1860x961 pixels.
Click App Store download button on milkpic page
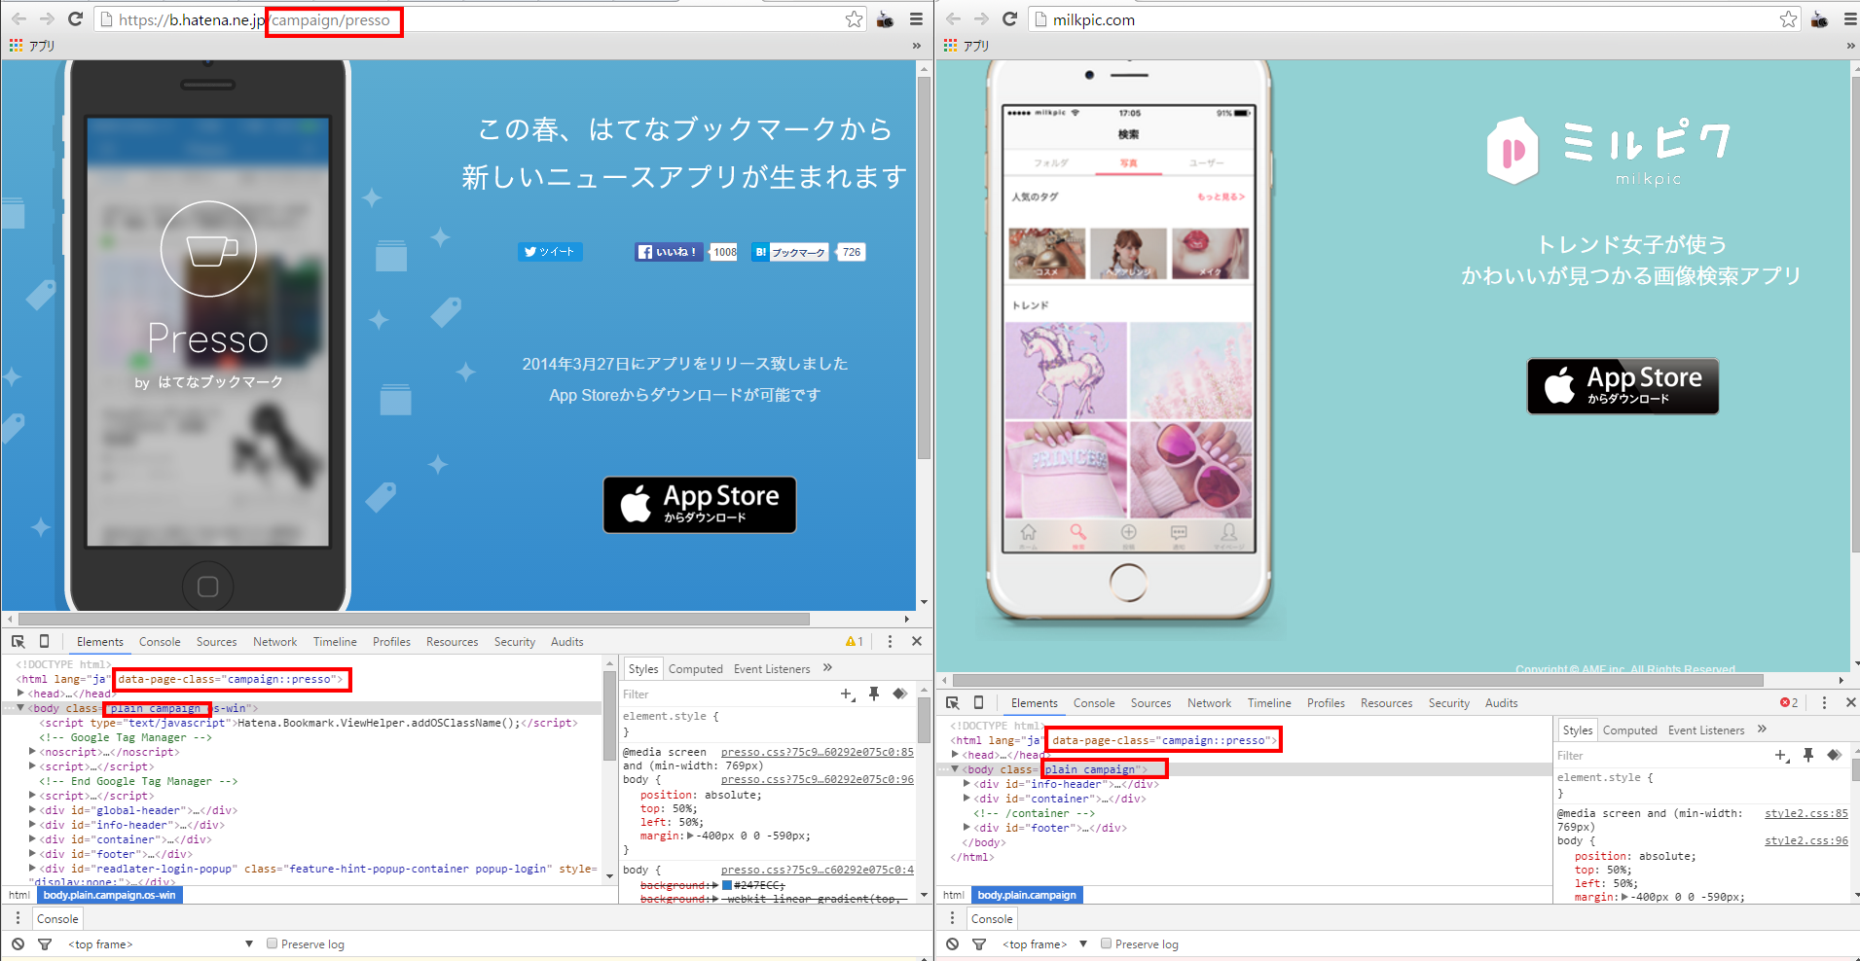click(x=1623, y=386)
